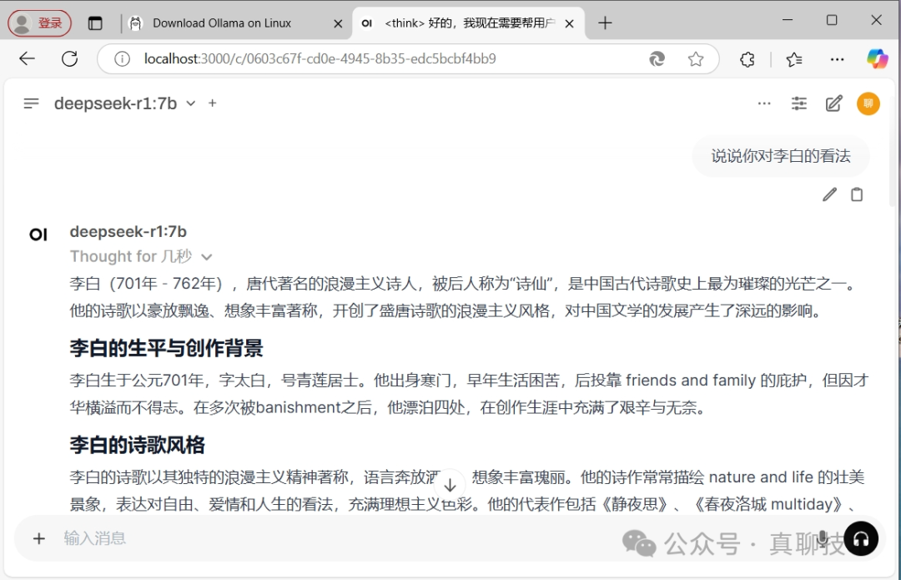Click the Edge swirl icon in address bar

point(657,58)
